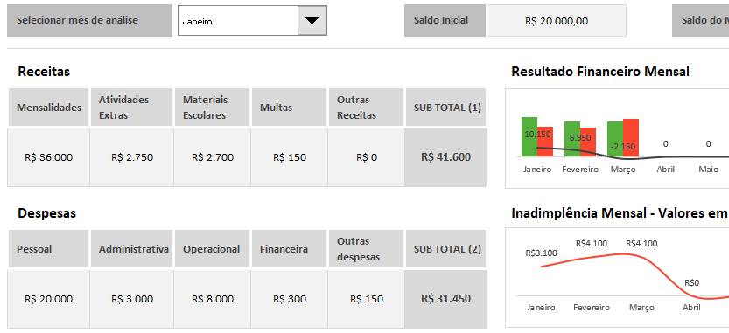Viewport: 729px width, 333px height.
Task: Select the Operacional R$ 8.000 cell
Action: click(x=213, y=299)
